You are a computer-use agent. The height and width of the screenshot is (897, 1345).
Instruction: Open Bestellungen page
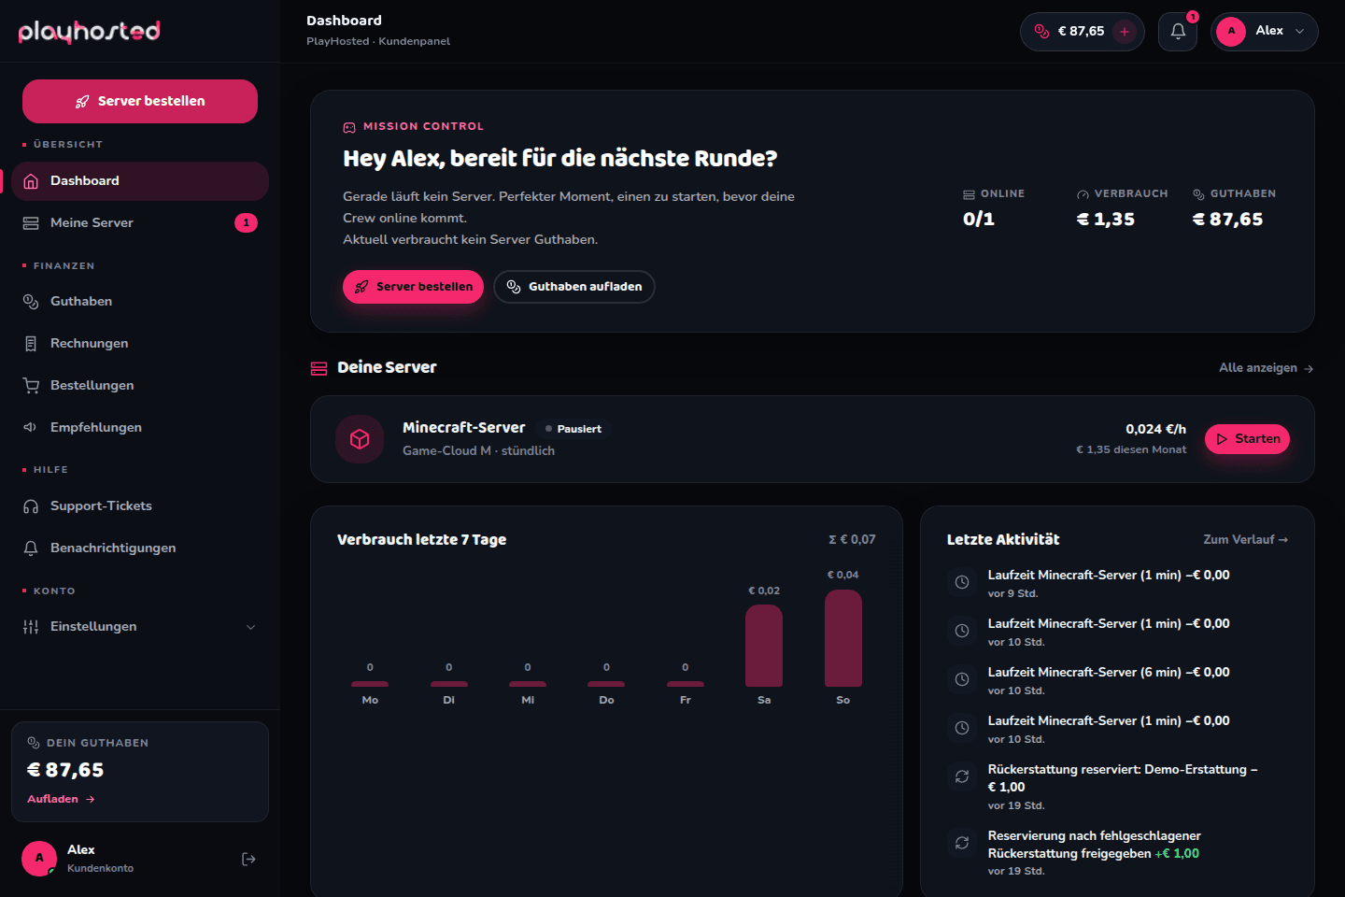pos(140,386)
